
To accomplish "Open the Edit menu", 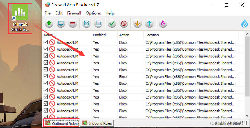I will point(59,13).
